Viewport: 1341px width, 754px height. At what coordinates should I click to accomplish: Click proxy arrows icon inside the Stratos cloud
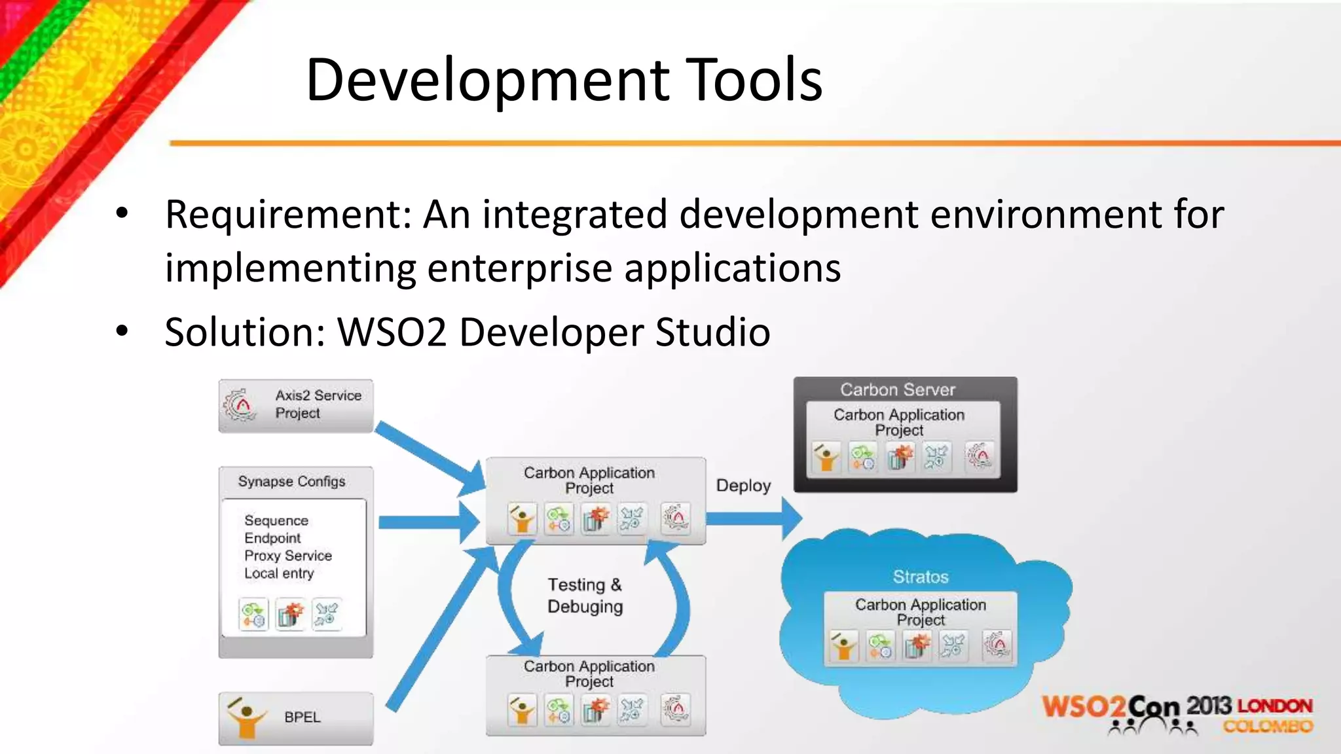[953, 647]
